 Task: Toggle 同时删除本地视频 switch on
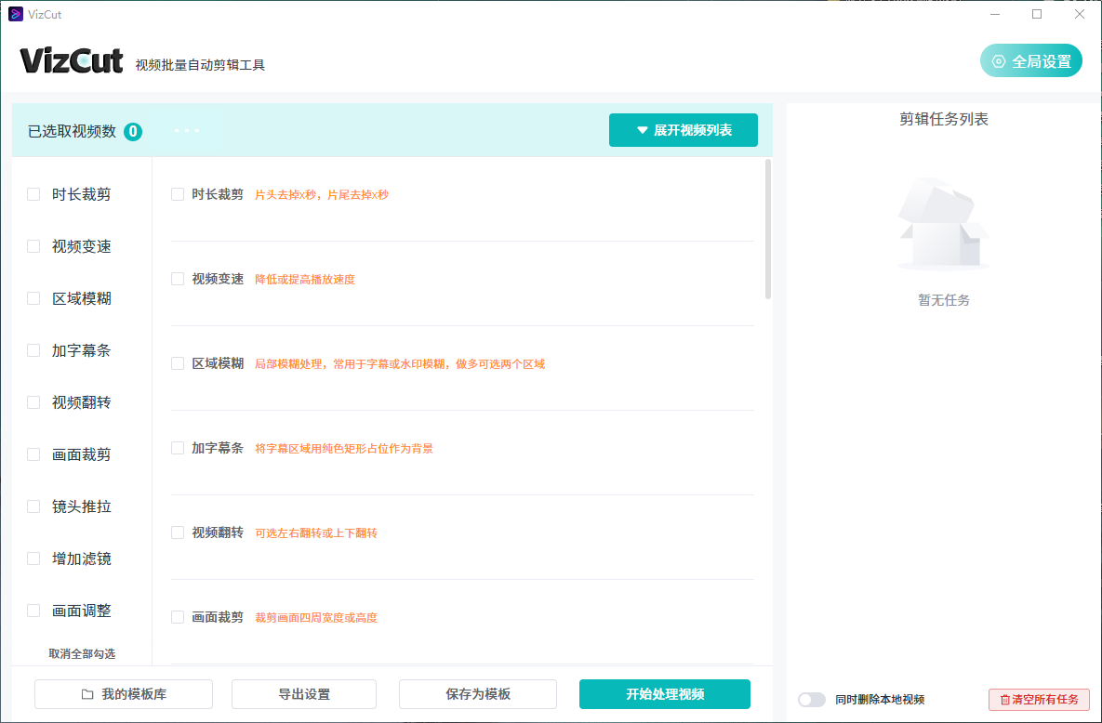coord(811,700)
